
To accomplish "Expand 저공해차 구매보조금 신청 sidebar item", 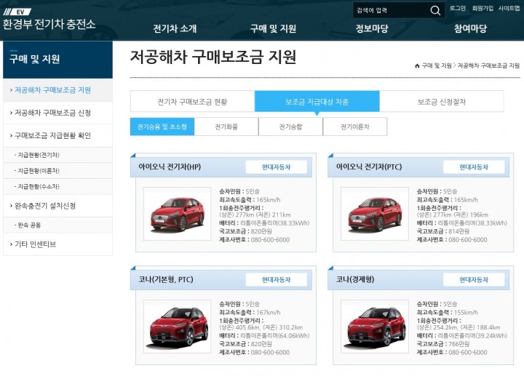I will [57, 113].
